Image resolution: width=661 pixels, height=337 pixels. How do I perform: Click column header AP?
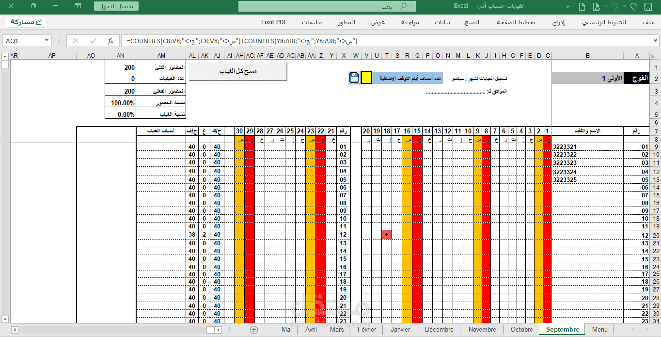click(52, 56)
